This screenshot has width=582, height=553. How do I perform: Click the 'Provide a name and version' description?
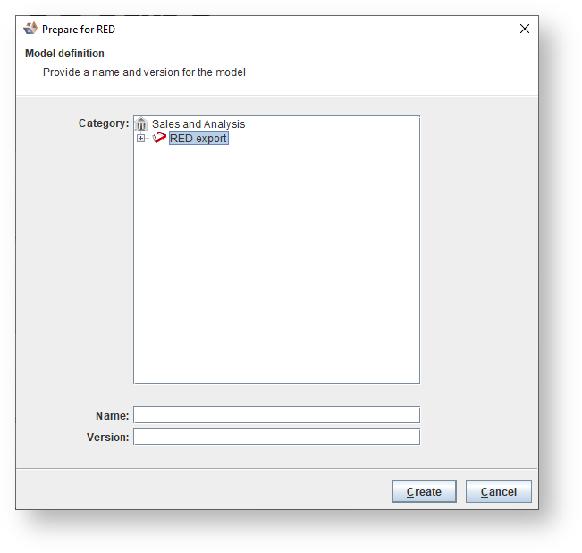tap(144, 72)
